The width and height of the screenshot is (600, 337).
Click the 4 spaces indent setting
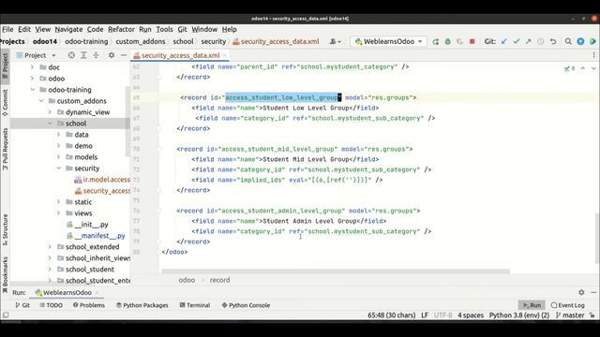[471, 315]
